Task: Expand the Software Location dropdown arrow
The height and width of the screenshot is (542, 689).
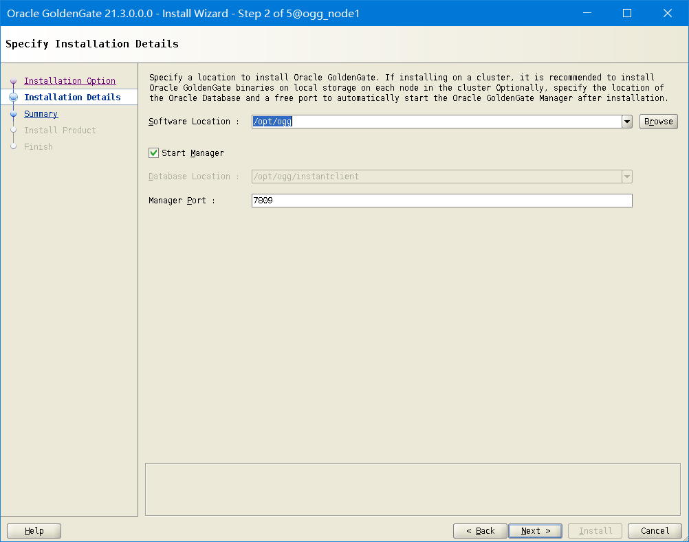Action: [627, 122]
